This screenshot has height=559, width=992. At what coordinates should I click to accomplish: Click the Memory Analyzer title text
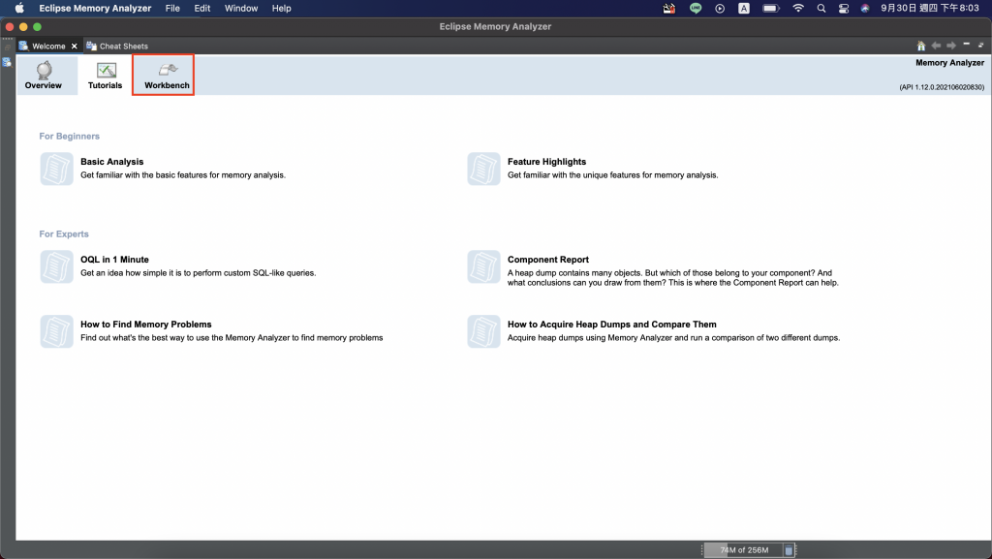click(x=949, y=63)
